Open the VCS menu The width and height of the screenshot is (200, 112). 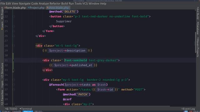[x=85, y=3]
